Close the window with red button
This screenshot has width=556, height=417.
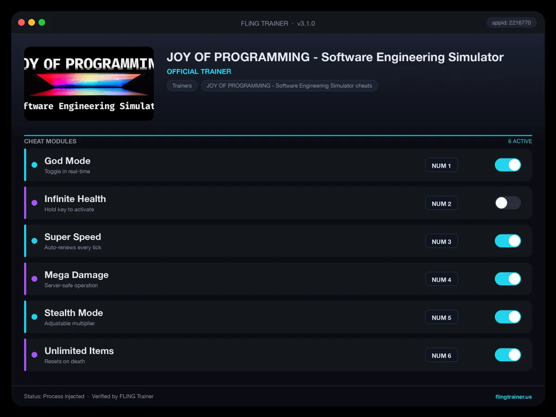coord(21,22)
